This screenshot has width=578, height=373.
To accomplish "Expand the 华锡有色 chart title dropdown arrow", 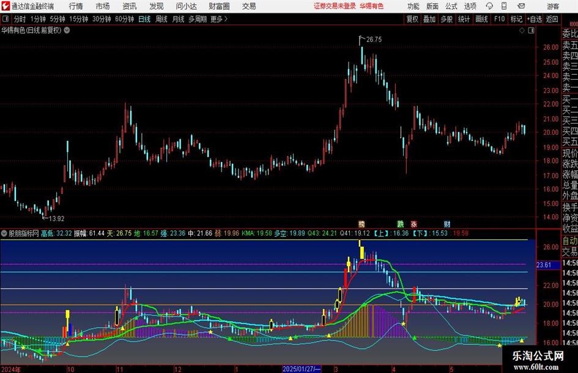I will click(x=67, y=30).
